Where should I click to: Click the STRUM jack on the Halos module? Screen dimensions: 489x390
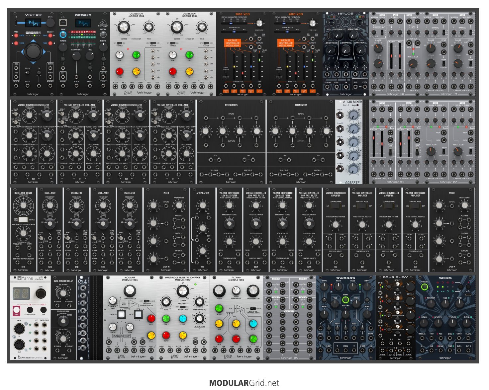click(328, 87)
